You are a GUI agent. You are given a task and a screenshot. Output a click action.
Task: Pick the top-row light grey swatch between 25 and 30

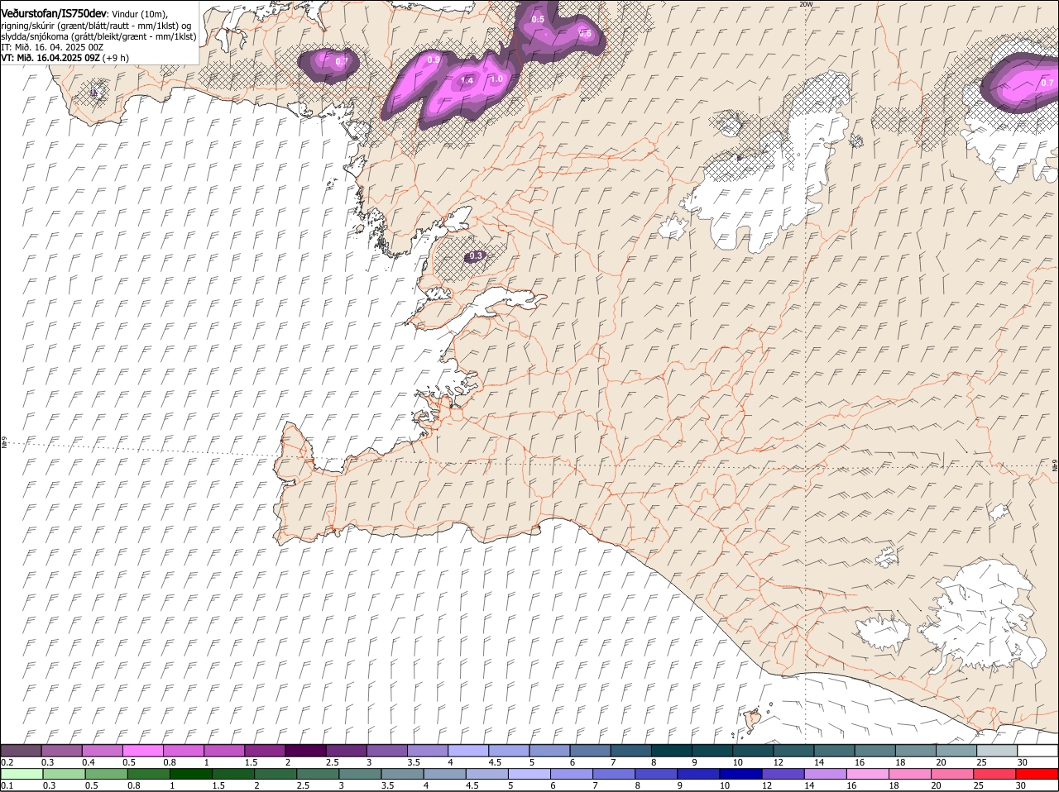(x=997, y=751)
